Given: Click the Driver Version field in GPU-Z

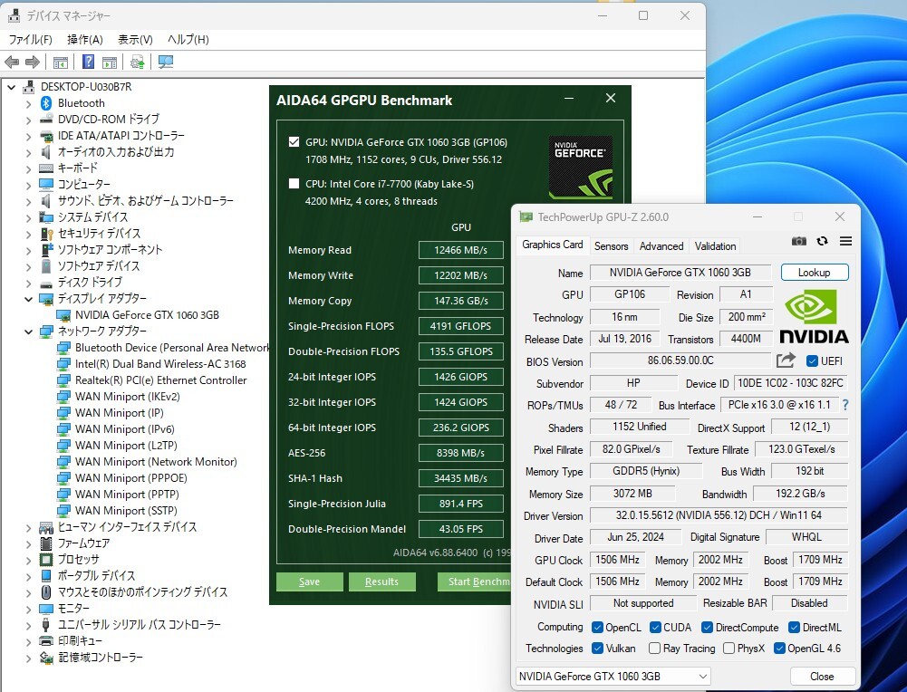Looking at the screenshot, I should pos(719,515).
